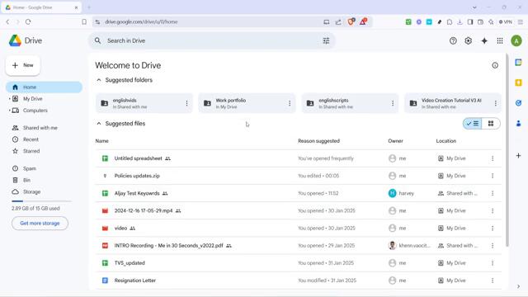
Task: Open the Gemini sparkle icon
Action: (484, 40)
